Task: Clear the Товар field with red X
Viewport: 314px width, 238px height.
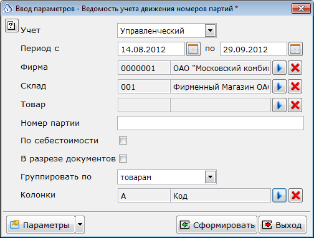Action: tap(295, 105)
